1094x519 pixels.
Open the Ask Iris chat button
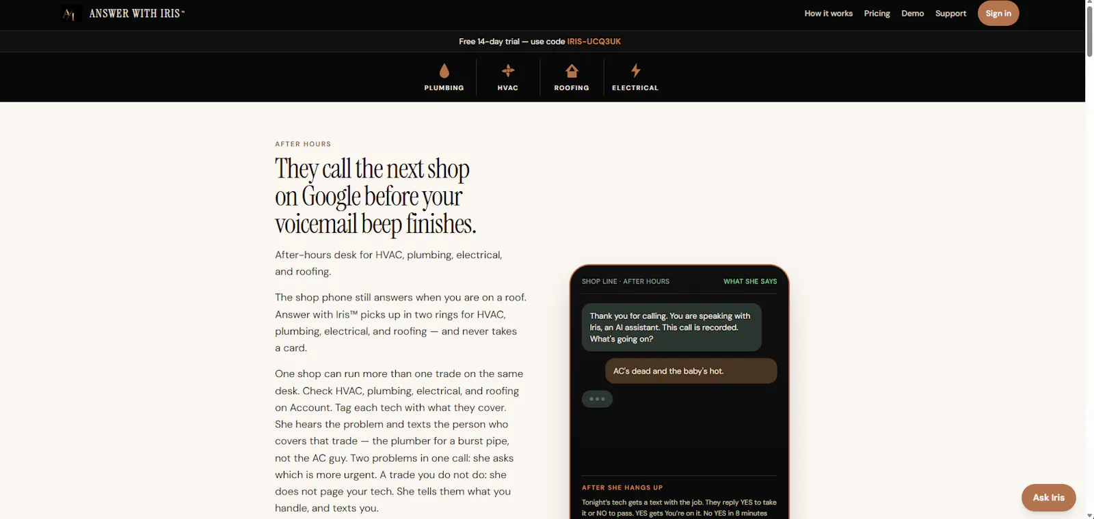pos(1048,498)
